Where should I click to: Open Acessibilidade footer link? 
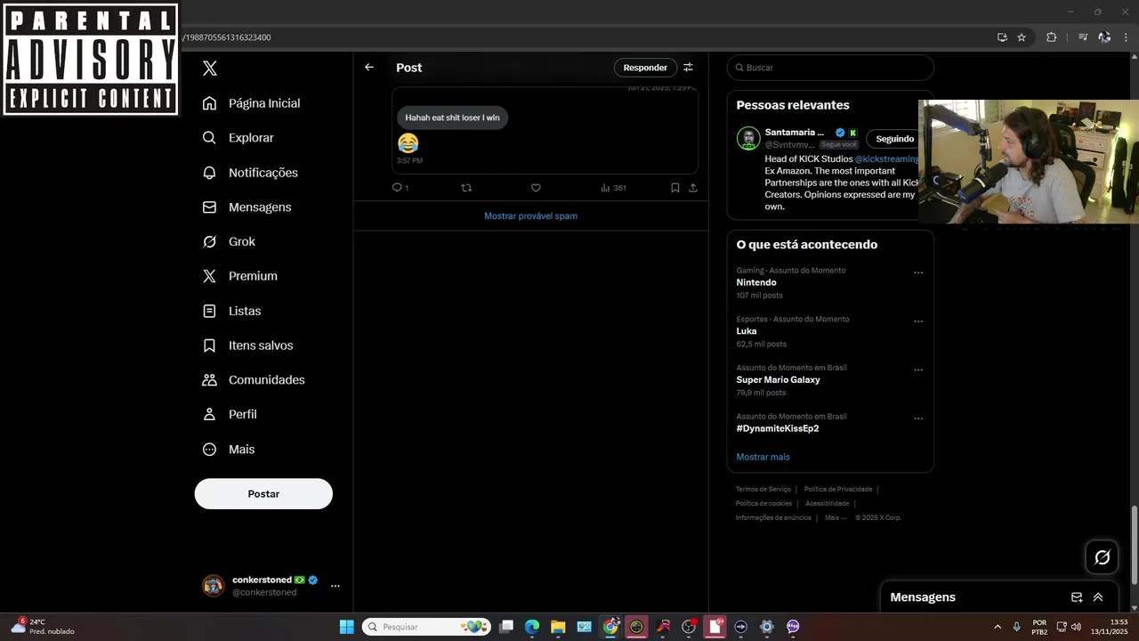click(828, 504)
